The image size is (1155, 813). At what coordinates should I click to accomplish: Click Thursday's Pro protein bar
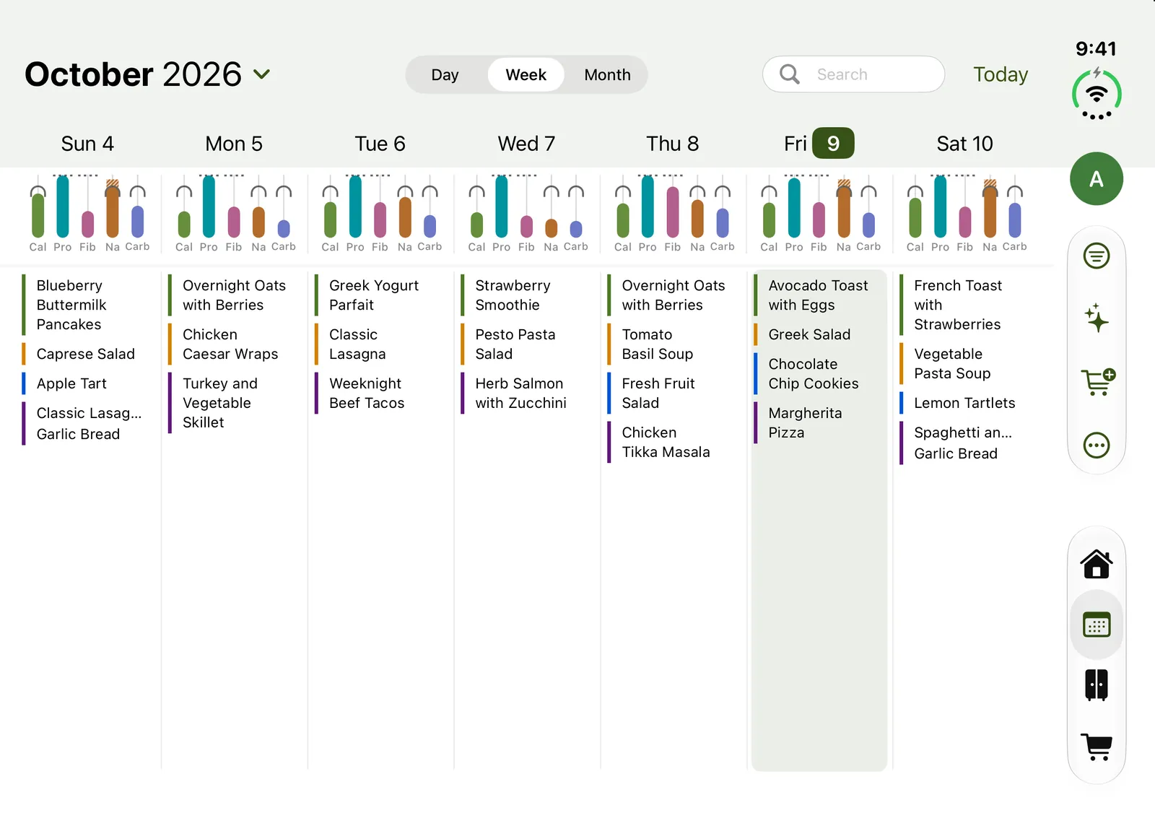(648, 207)
